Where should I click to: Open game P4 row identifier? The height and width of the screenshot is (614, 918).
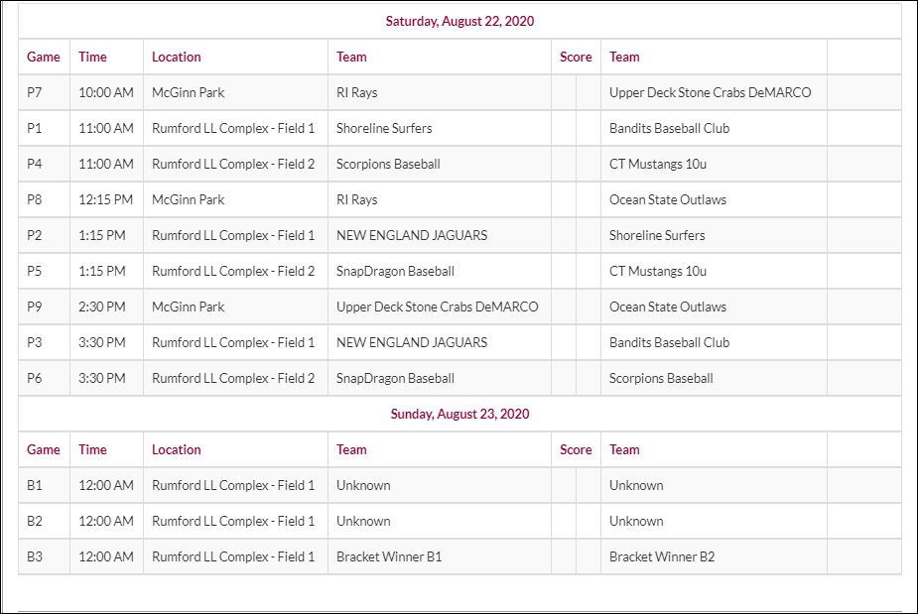pyautogui.click(x=35, y=164)
